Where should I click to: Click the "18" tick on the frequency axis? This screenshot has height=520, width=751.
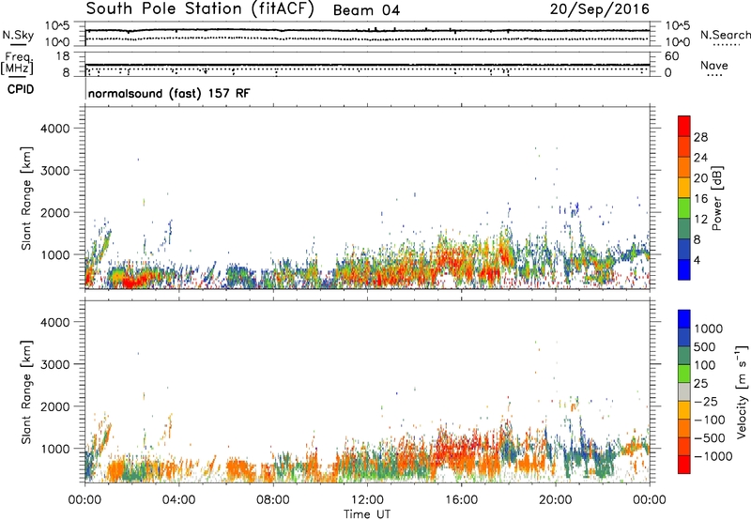(x=63, y=56)
